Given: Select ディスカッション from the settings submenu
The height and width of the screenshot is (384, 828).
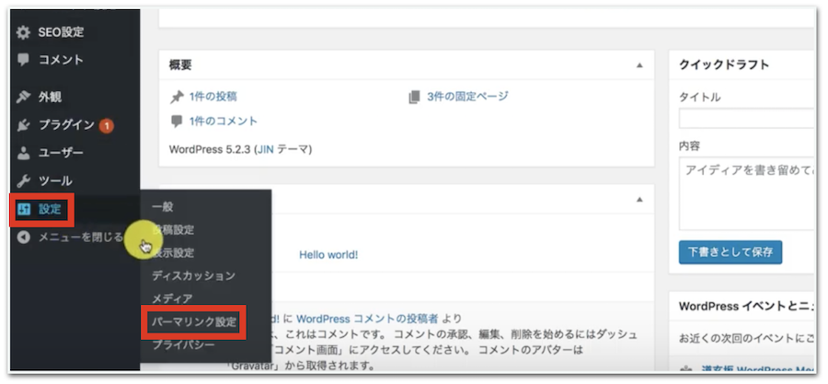Looking at the screenshot, I should coord(193,275).
